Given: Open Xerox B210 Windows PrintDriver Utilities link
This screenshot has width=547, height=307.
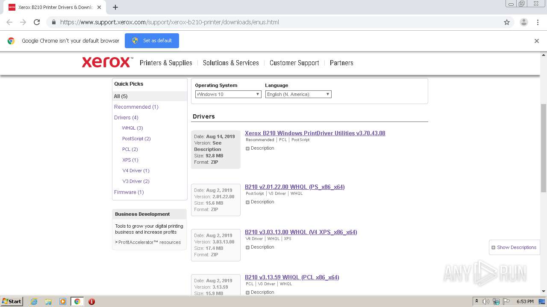Looking at the screenshot, I should [315, 133].
